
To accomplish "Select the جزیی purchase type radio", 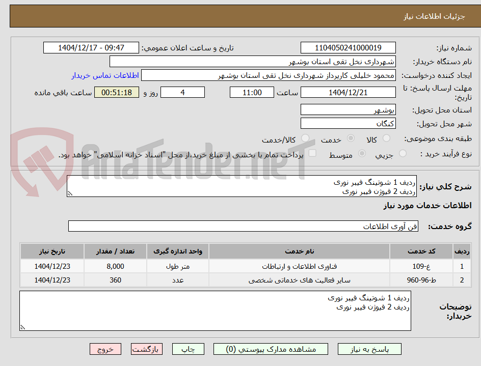I will pyautogui.click(x=403, y=153).
